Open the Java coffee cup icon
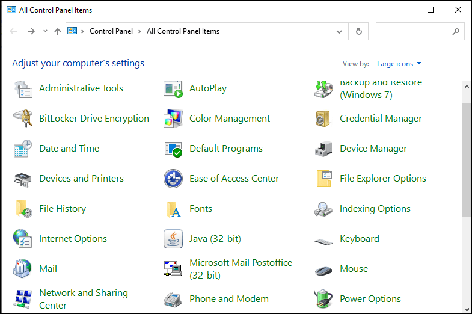Viewport: 472px width, 314px height. (173, 239)
